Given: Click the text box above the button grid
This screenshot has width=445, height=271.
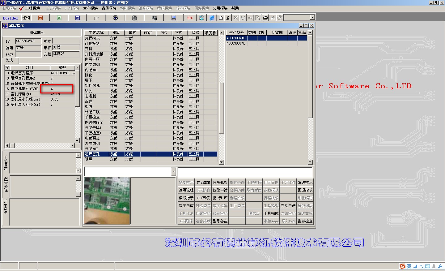Looking at the screenshot, I should tap(245, 172).
